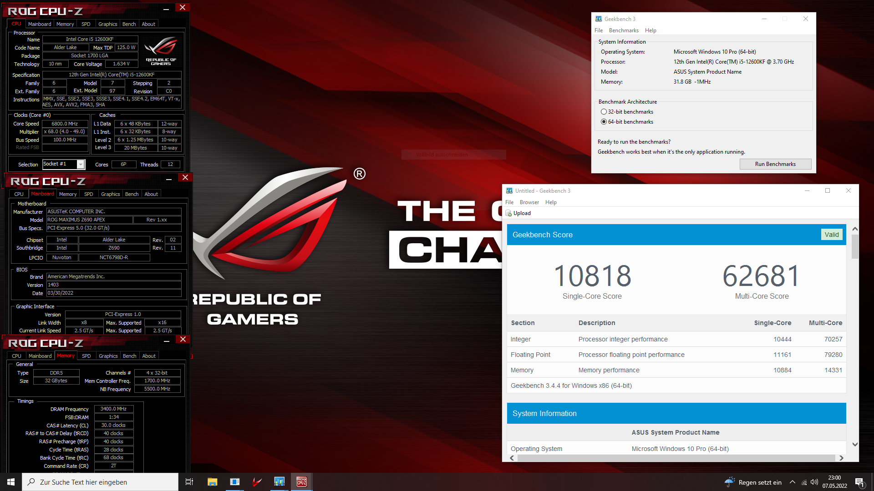Open network status tray icon

(804, 482)
